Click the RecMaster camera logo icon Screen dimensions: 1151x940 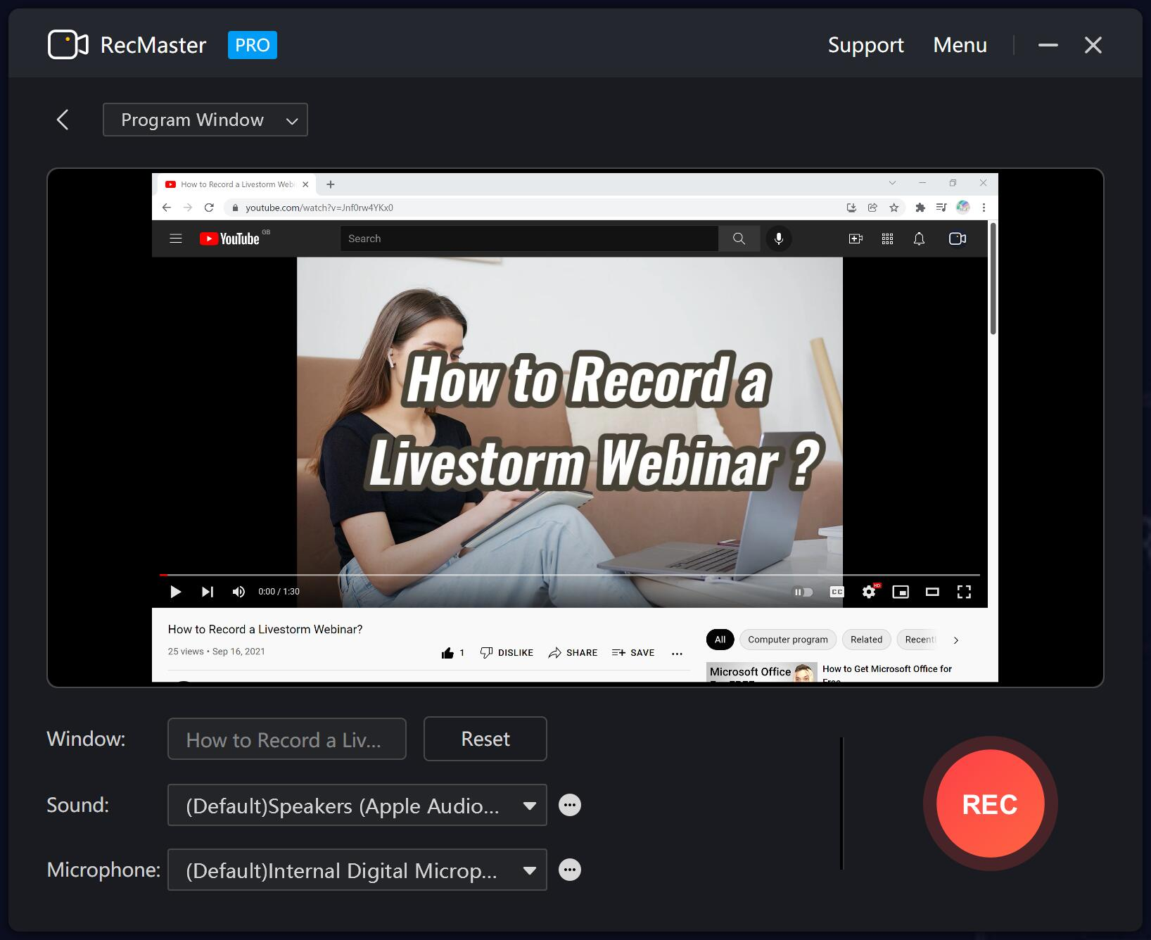click(x=68, y=45)
